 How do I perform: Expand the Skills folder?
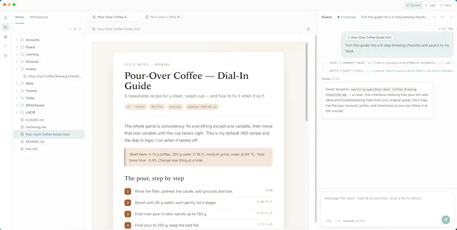pyautogui.click(x=17, y=83)
